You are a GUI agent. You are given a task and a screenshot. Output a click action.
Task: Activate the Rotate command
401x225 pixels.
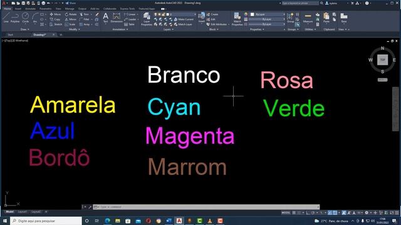pos(71,14)
